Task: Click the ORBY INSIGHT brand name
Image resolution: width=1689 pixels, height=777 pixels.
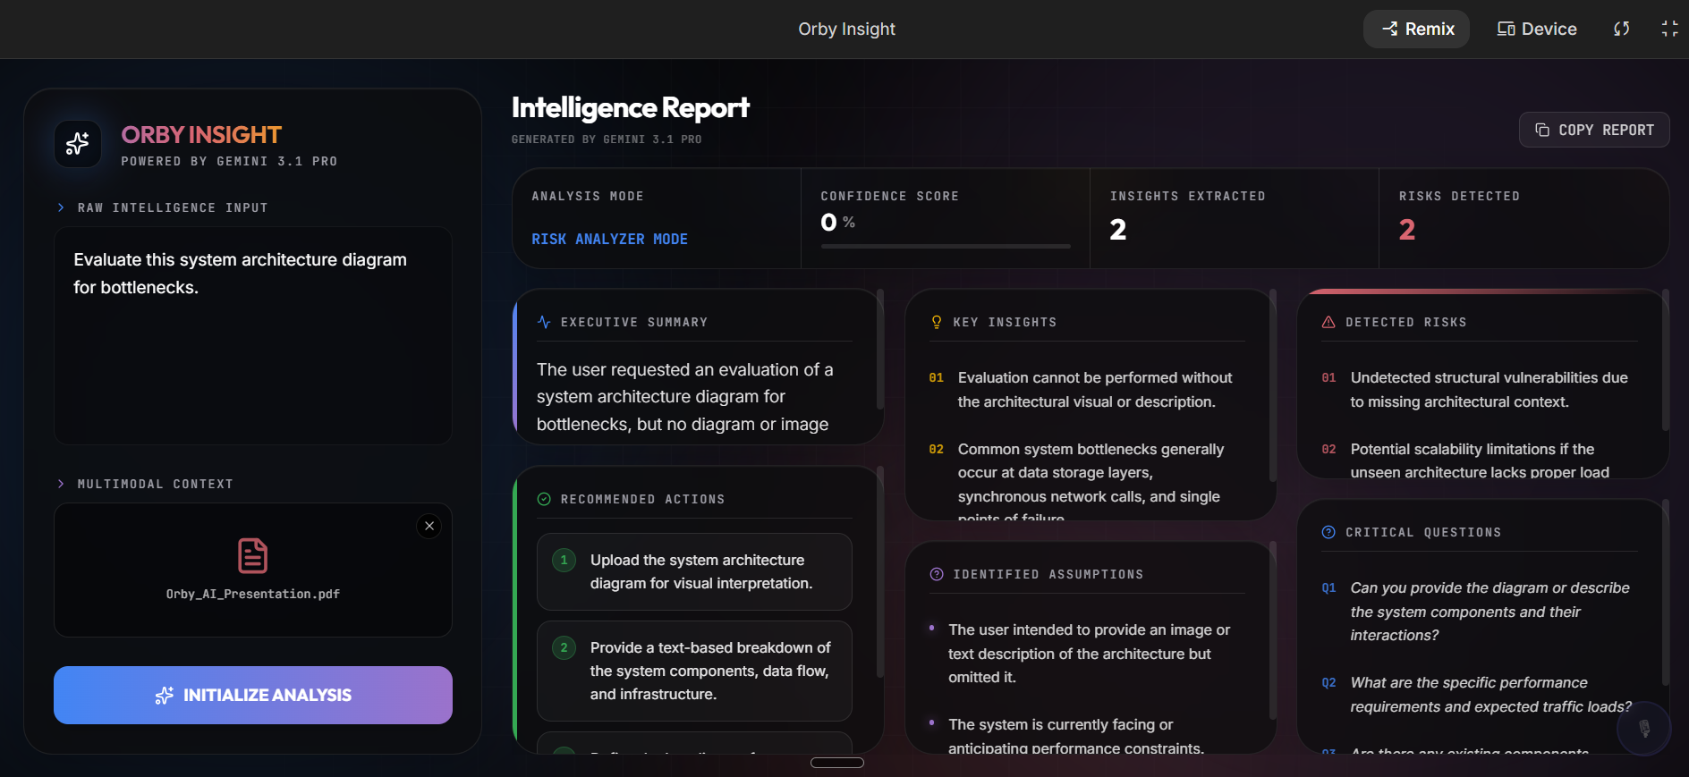Action: (201, 135)
